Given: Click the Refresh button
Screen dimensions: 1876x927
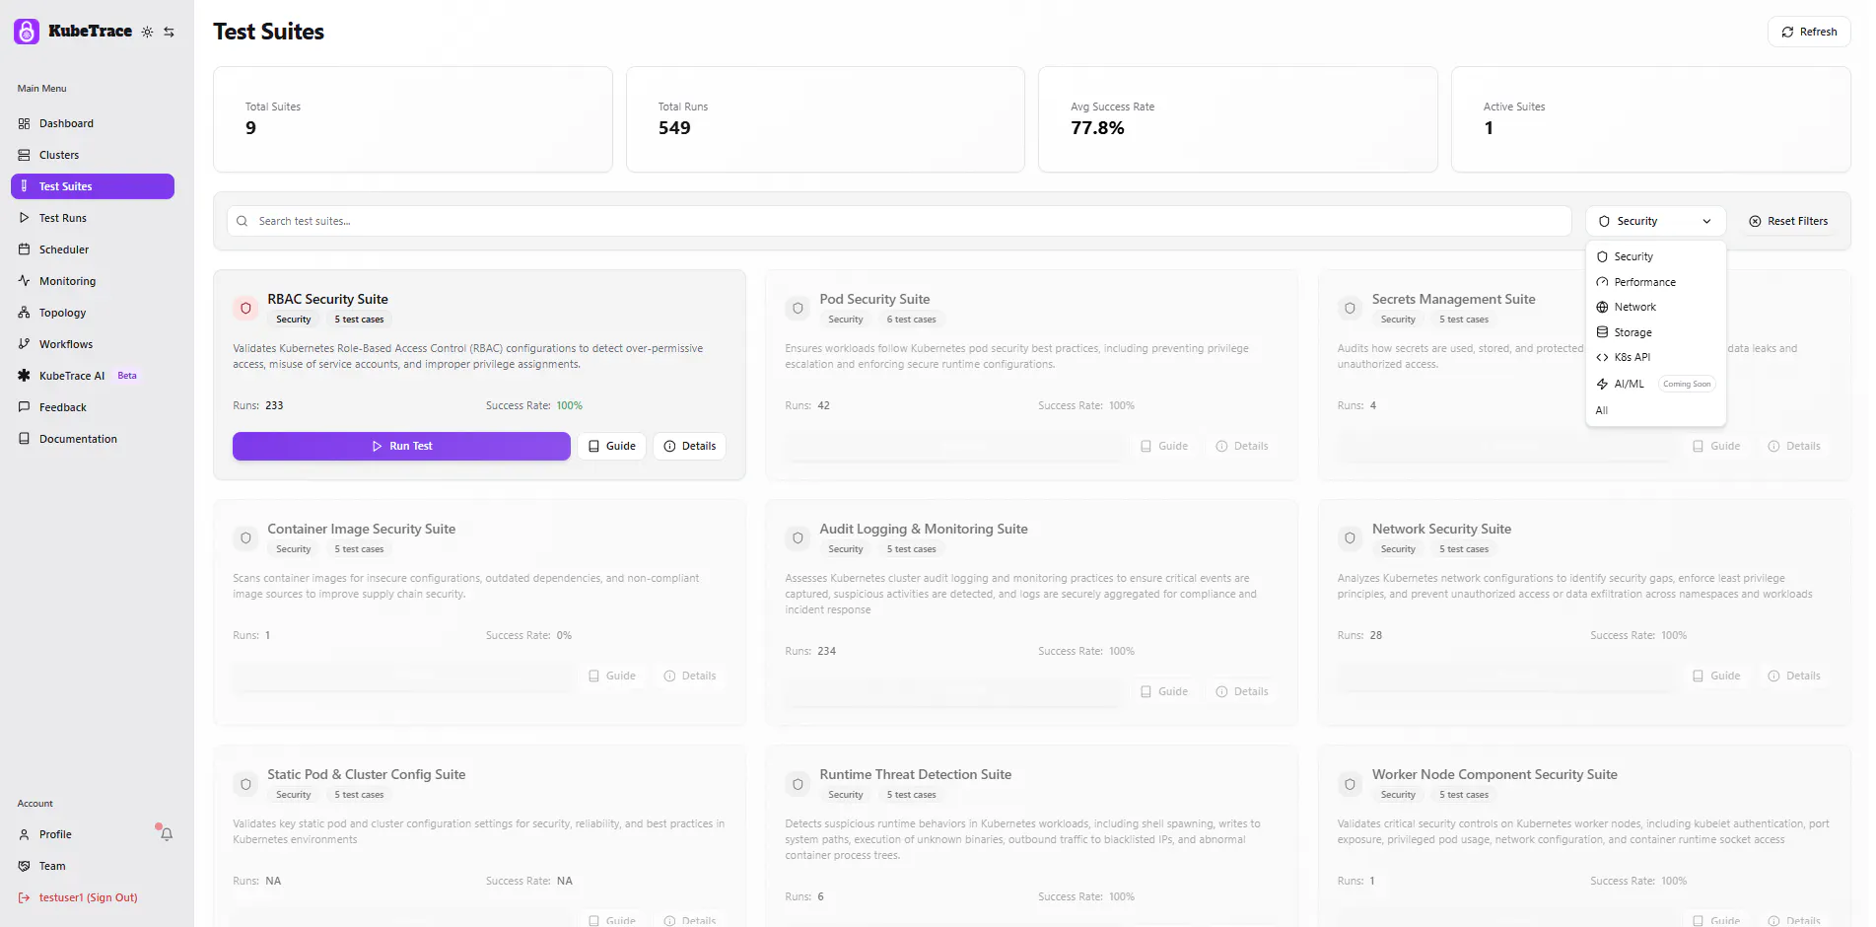Looking at the screenshot, I should point(1809,32).
